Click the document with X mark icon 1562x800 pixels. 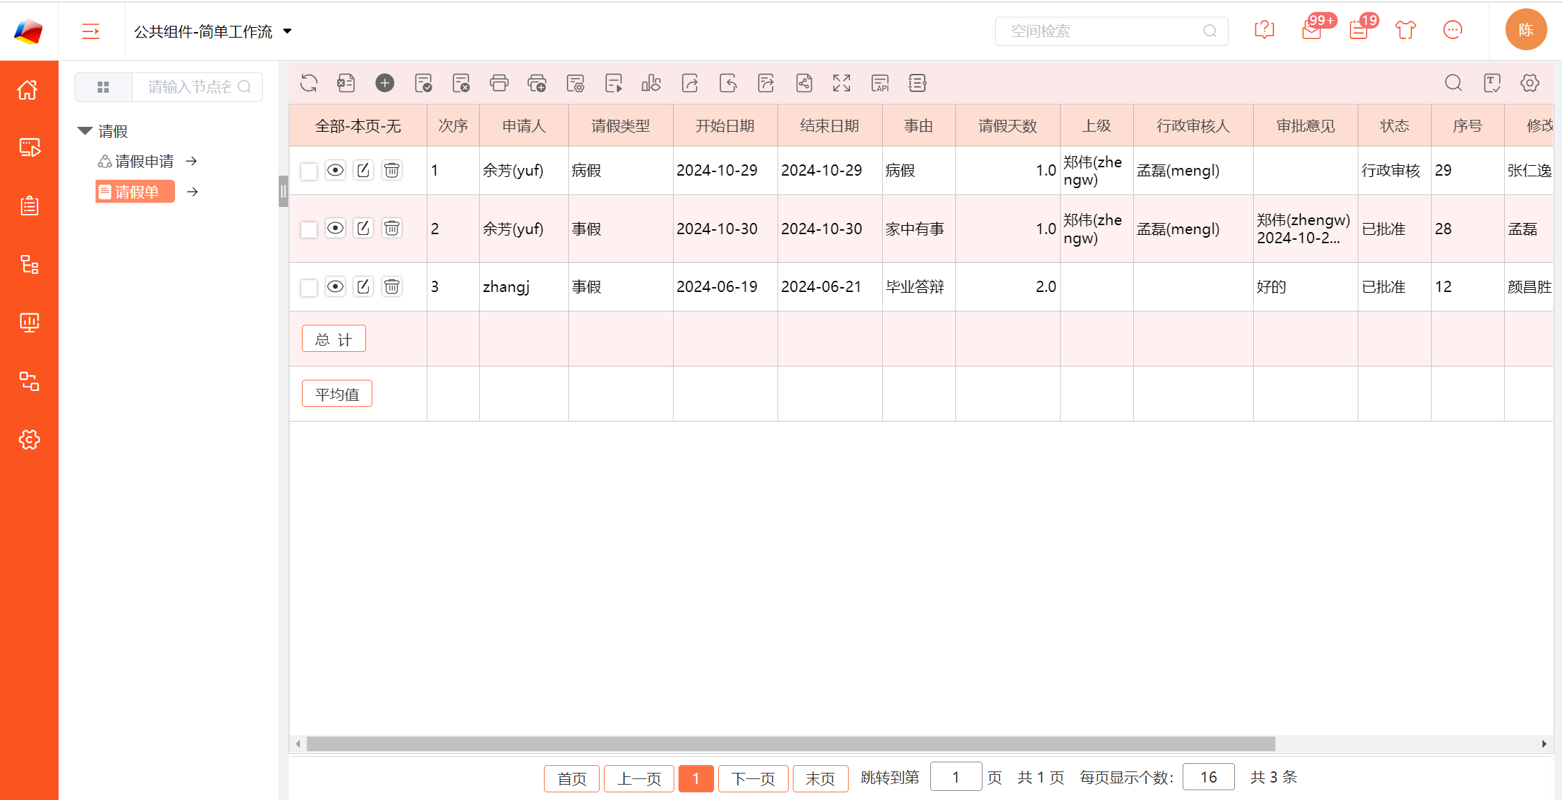461,84
